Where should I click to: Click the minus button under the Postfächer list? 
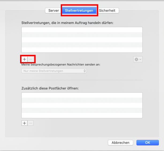30,123
